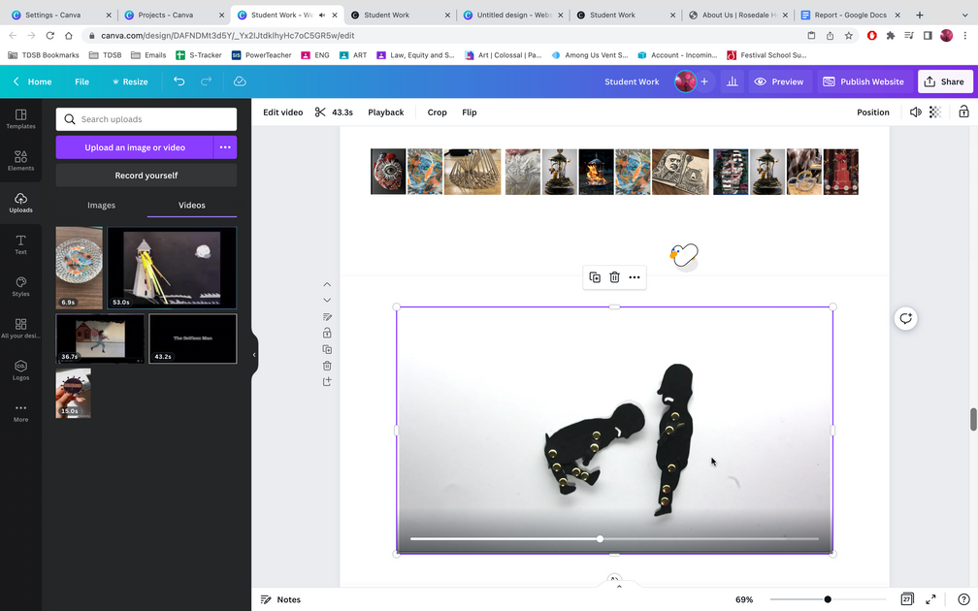Expand upload options with three-dot button
The width and height of the screenshot is (978, 611).
click(x=225, y=147)
